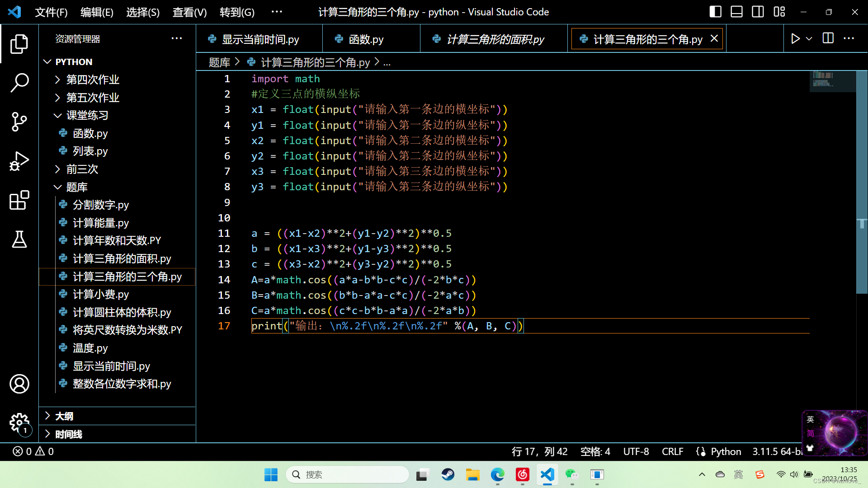This screenshot has width=868, height=488.
Task: Expand the 前三次 folder
Action: tap(118, 169)
